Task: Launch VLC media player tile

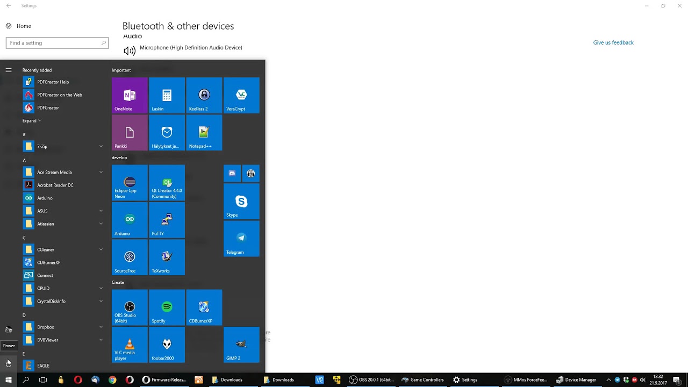Action: tap(130, 345)
